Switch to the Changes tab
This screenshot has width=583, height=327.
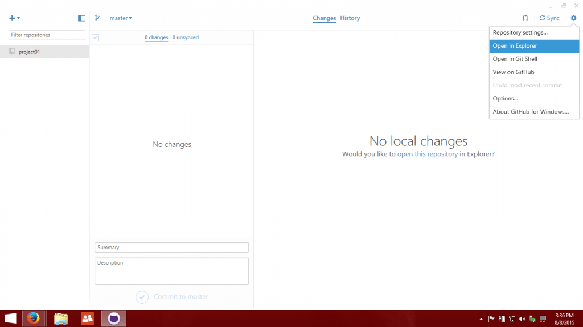tap(324, 18)
